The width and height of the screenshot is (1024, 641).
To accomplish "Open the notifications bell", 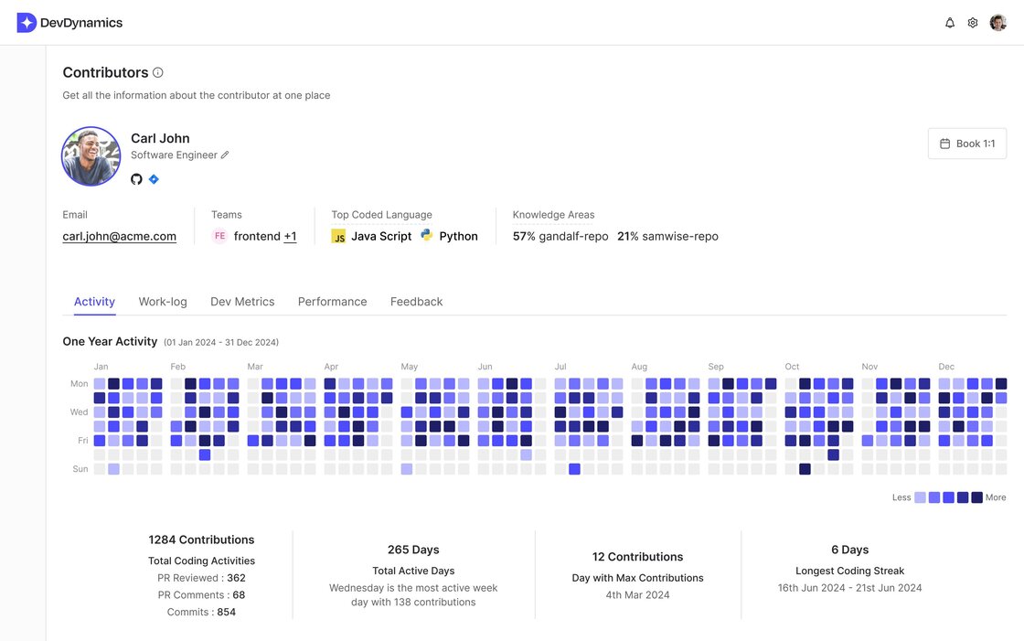I will [950, 23].
